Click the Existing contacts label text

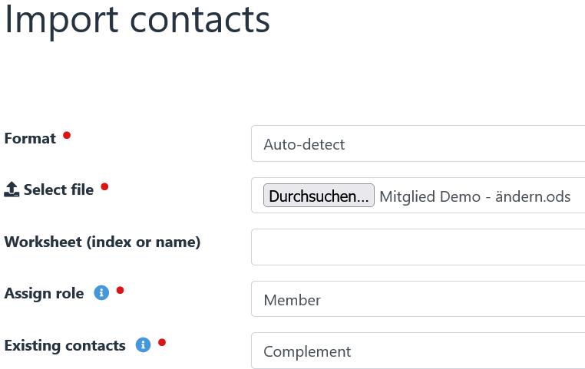pyautogui.click(x=65, y=345)
